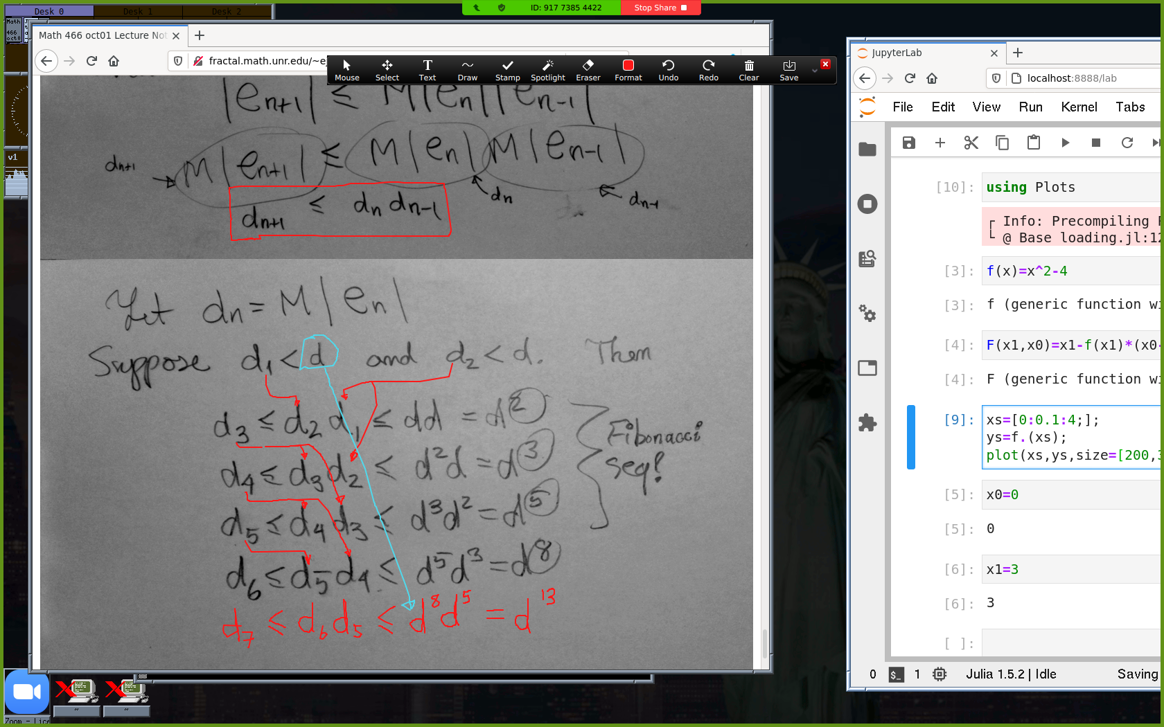Open JupyterLab file browser sidebar

[x=867, y=150]
